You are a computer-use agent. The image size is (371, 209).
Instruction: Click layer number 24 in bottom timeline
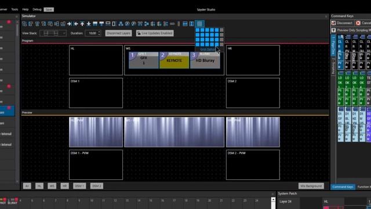(256, 201)
